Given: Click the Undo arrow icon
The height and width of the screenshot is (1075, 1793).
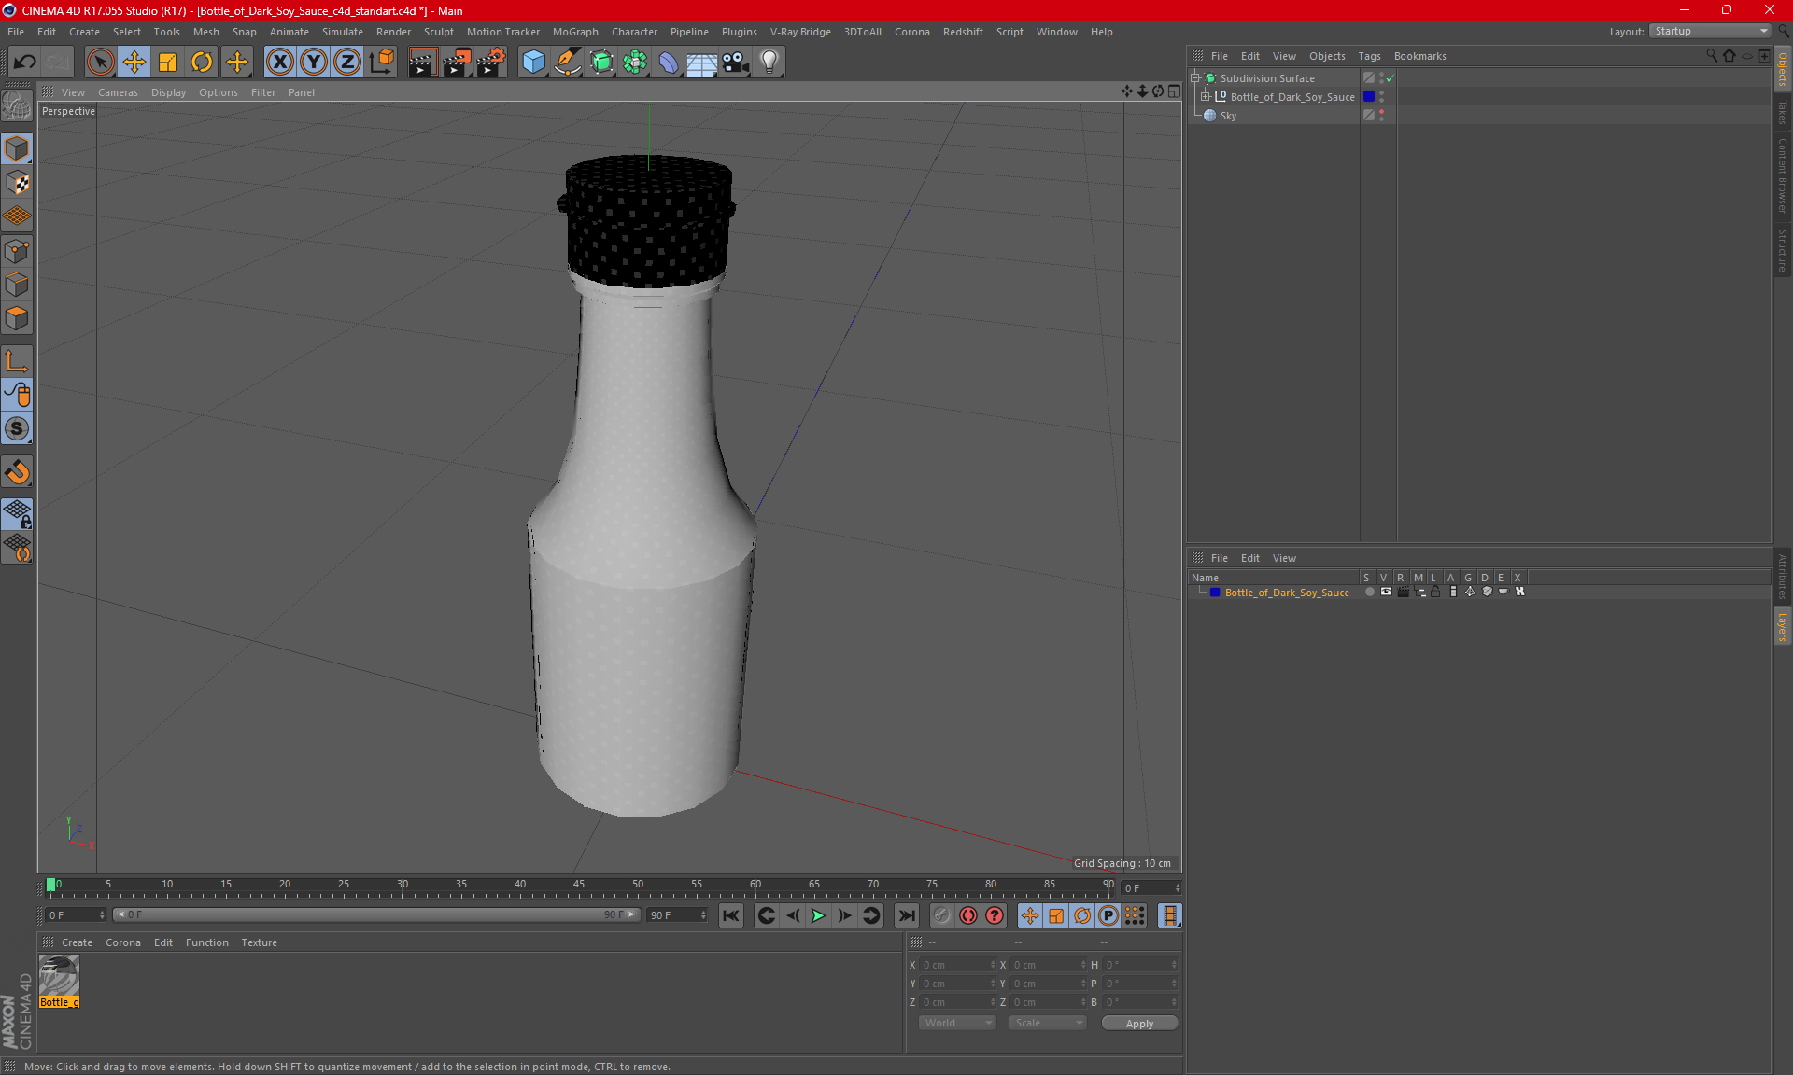Looking at the screenshot, I should [x=25, y=62].
